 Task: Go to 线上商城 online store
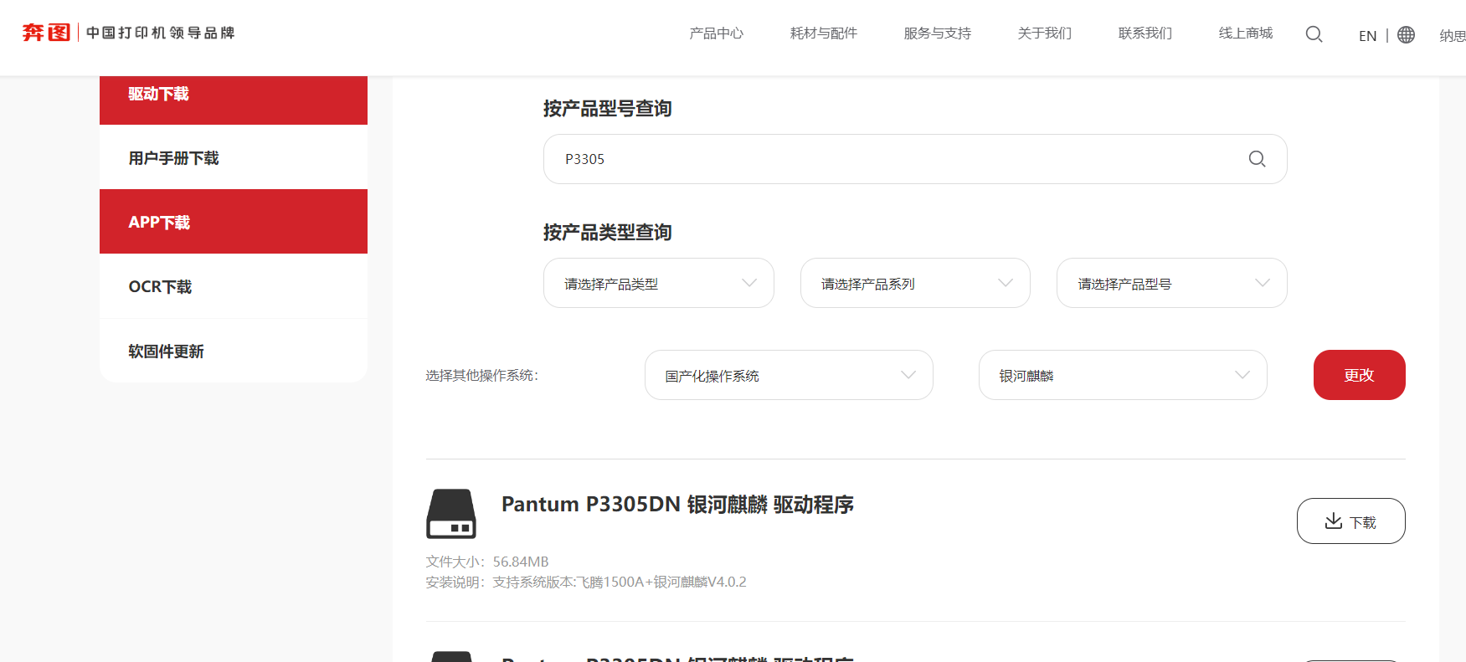[x=1245, y=33]
